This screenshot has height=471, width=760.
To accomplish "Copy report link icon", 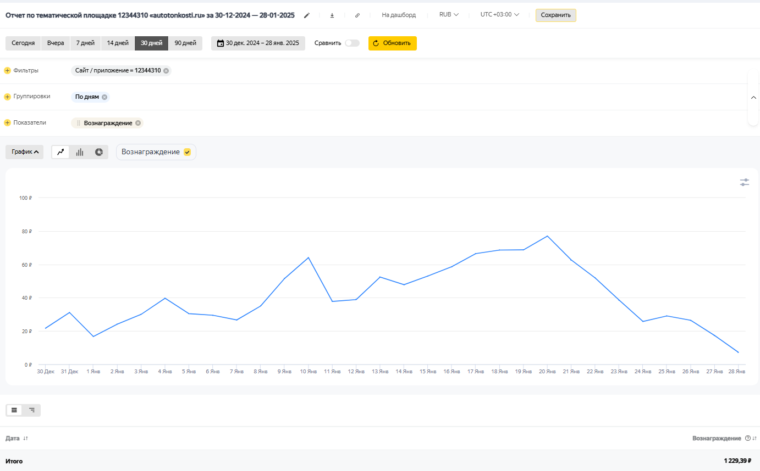I will (x=357, y=15).
